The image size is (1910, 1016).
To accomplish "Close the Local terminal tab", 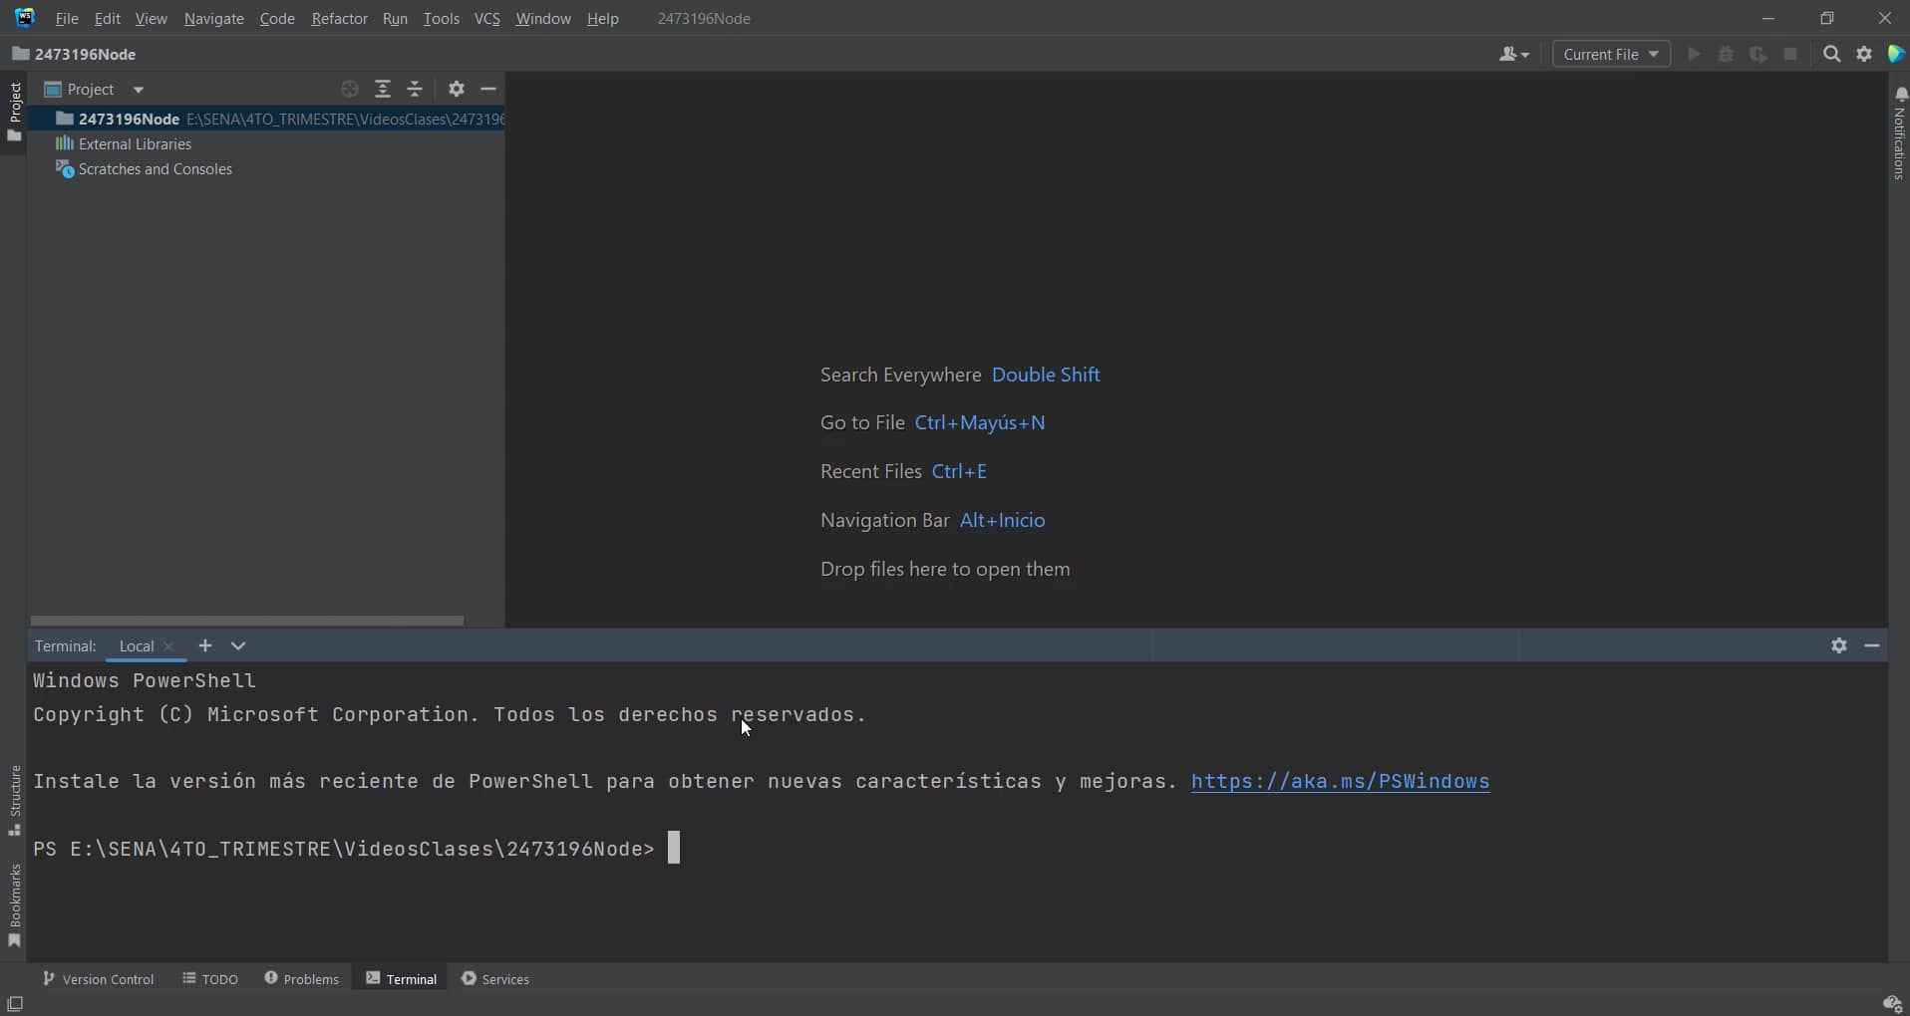I will coord(169,645).
